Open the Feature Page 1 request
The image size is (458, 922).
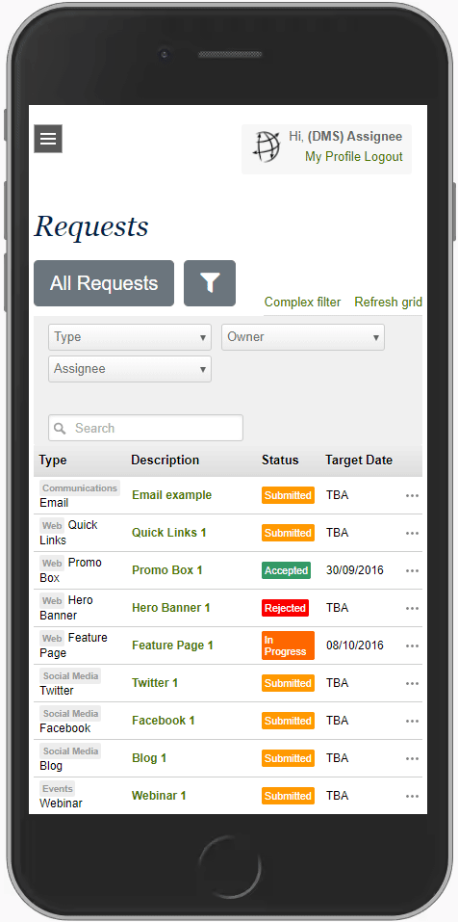172,645
